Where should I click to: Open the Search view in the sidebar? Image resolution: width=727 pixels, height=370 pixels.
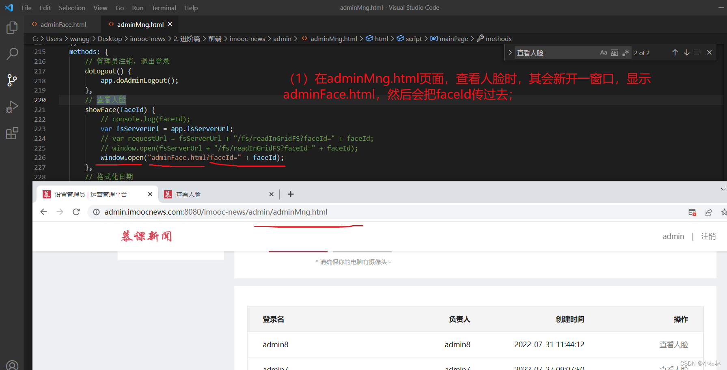coord(12,53)
